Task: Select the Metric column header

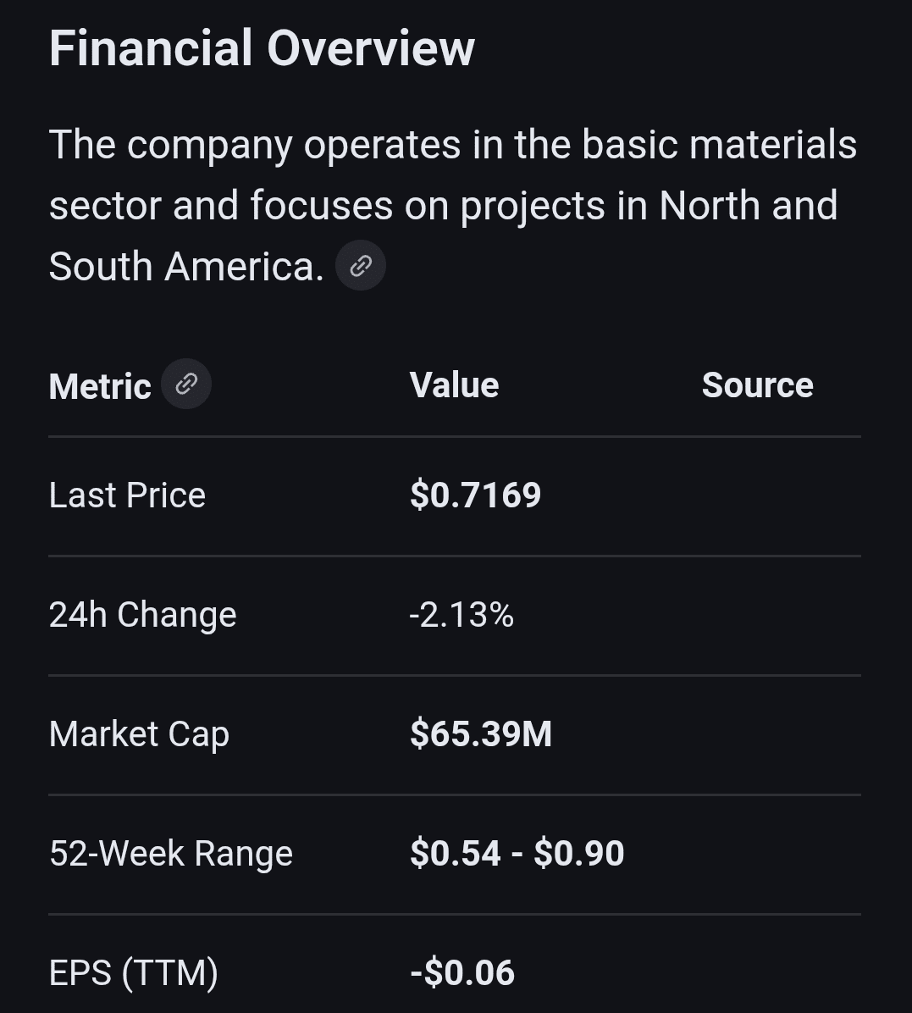Action: pyautogui.click(x=100, y=386)
